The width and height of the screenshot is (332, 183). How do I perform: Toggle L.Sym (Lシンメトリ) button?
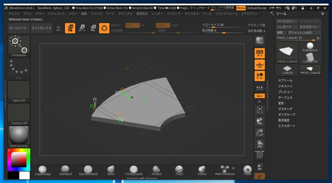tap(260, 88)
